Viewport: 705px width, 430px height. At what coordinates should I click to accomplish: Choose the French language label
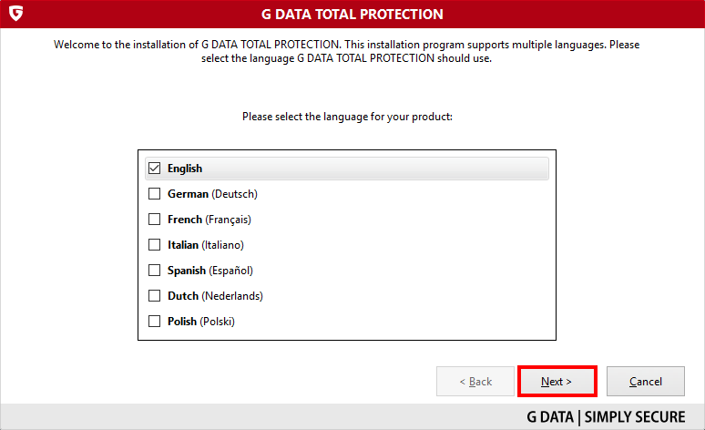[209, 220]
